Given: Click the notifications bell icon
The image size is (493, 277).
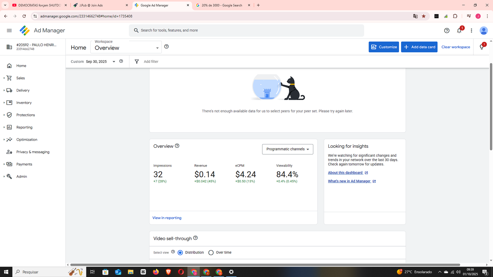Looking at the screenshot, I should [459, 30].
